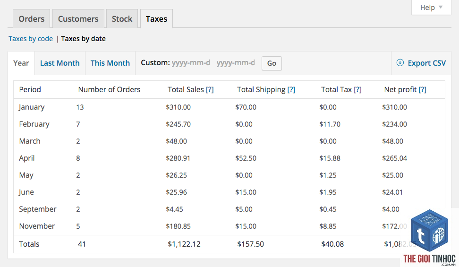The width and height of the screenshot is (459, 267).
Task: Open Total Shipping [?] help tip
Action: point(291,90)
